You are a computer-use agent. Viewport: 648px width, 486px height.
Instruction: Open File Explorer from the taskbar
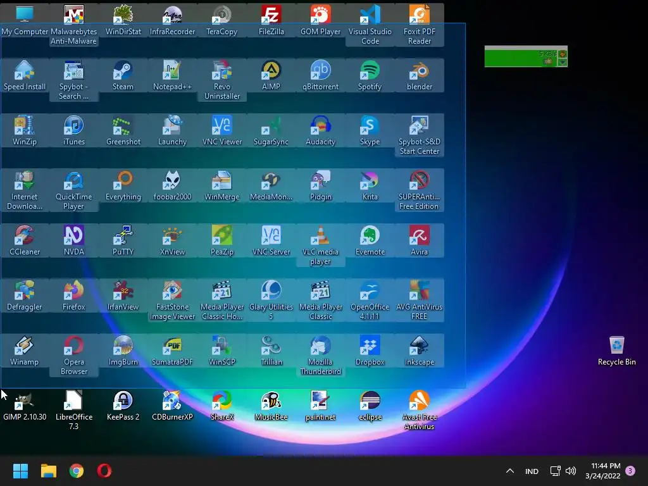48,471
